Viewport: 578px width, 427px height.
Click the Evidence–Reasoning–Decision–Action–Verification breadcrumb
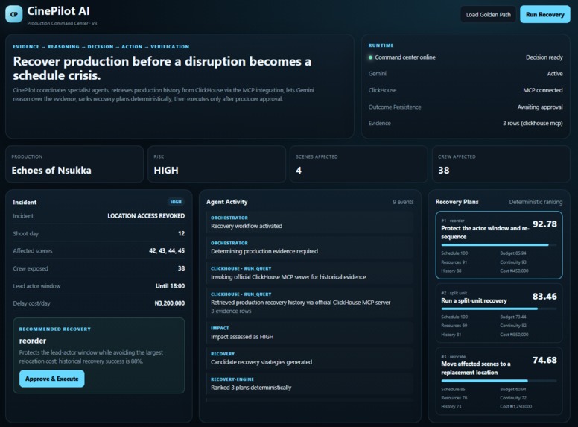point(101,47)
